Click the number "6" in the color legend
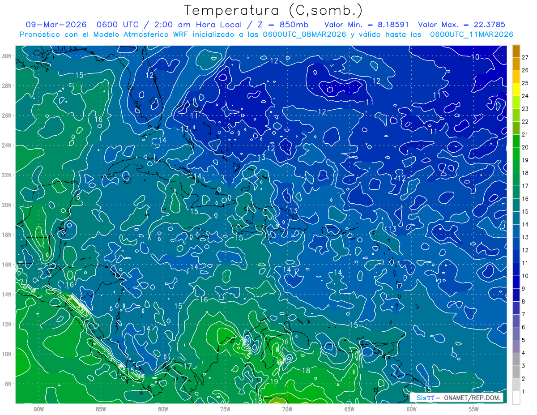The image size is (537, 415). click(524, 327)
